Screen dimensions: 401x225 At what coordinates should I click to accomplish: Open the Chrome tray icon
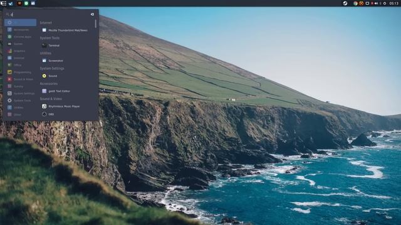(x=355, y=3)
